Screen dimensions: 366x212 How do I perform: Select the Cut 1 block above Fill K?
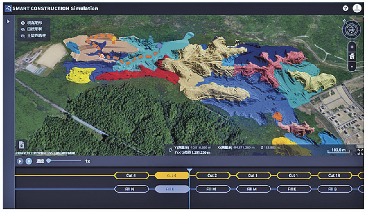[x=294, y=175]
